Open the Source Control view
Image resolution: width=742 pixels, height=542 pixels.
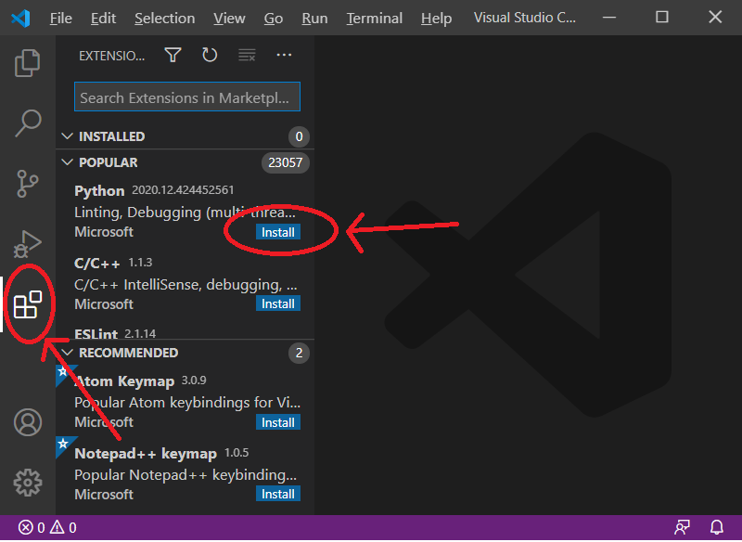[x=28, y=184]
